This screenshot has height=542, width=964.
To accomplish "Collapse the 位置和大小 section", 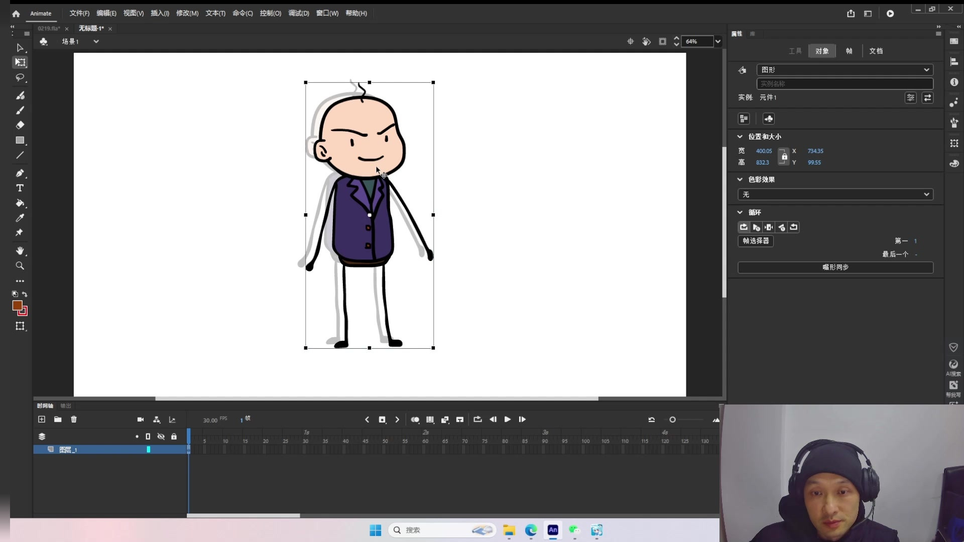I will pos(740,137).
